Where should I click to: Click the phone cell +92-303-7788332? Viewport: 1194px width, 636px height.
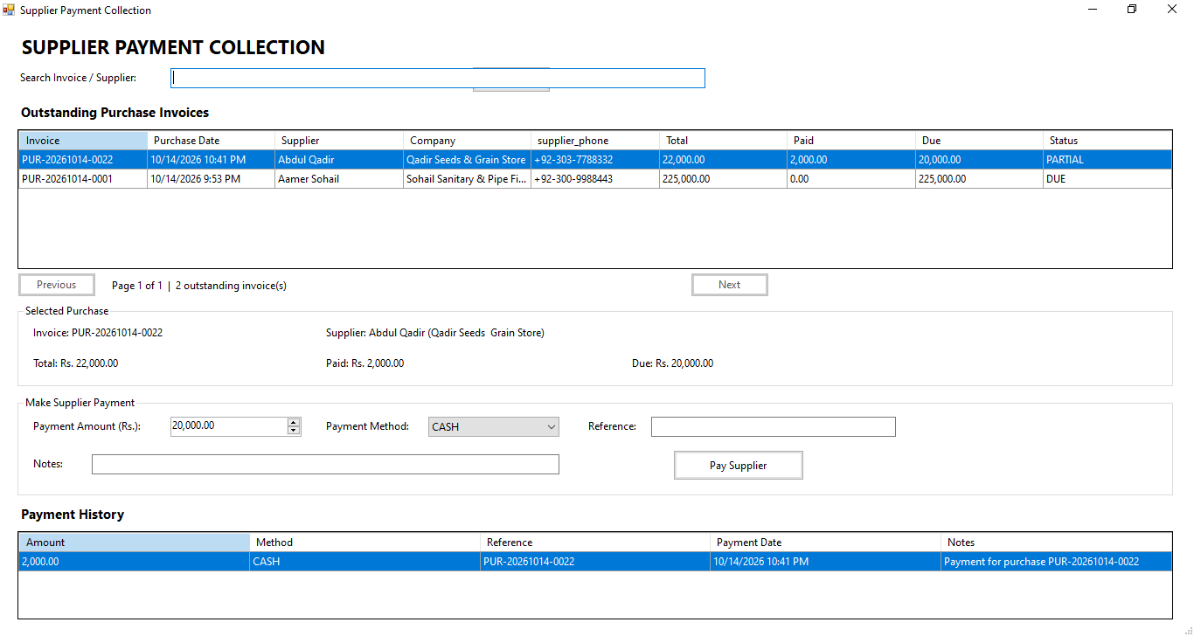point(595,160)
